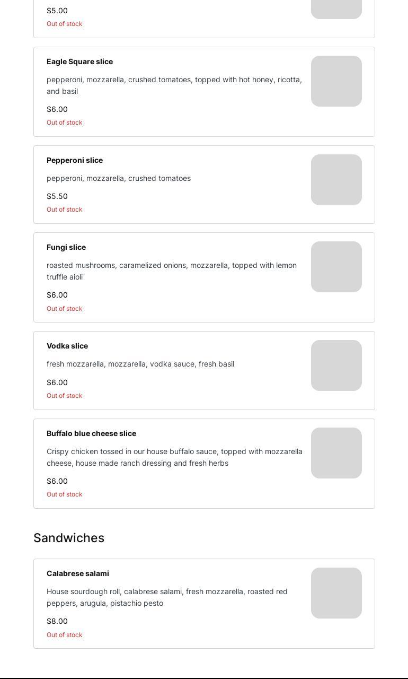
Task: Click the Sandwiches section heading
Action: coord(69,538)
